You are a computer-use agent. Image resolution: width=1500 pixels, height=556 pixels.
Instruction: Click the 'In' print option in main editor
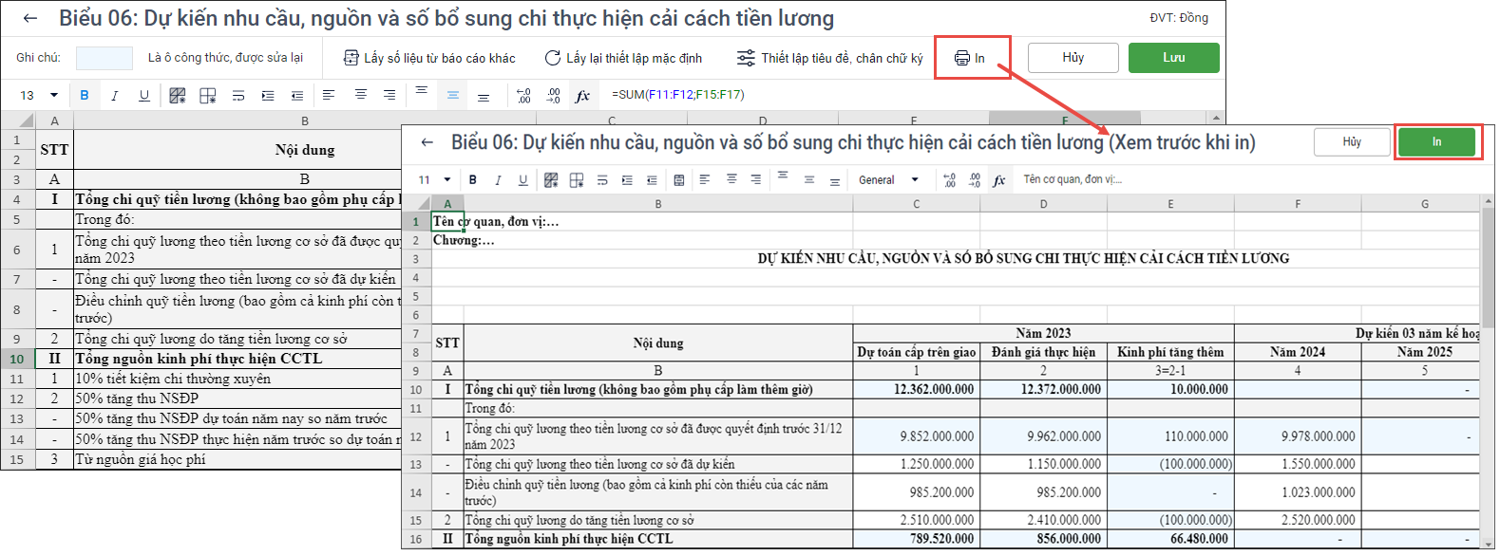970,58
